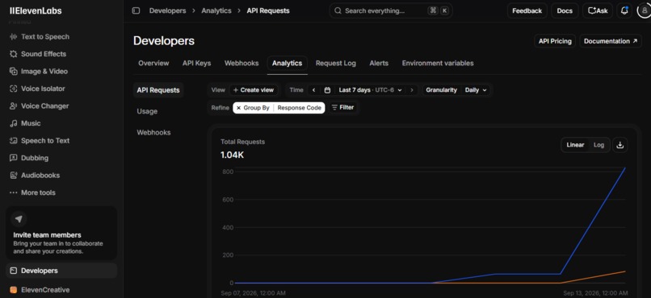This screenshot has height=298, width=651.
Task: Open Developers section in sidebar
Action: [x=61, y=271]
